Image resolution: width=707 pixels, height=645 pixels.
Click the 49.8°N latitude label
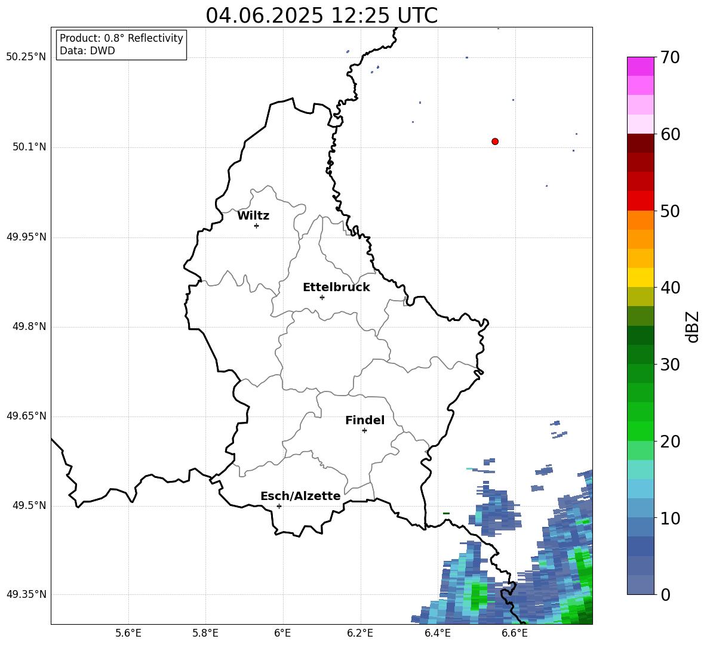click(30, 327)
